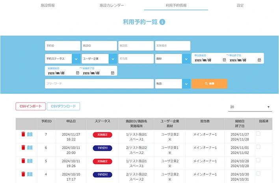Open the 設定 tab
This screenshot has width=279, height=183.
pos(240,6)
